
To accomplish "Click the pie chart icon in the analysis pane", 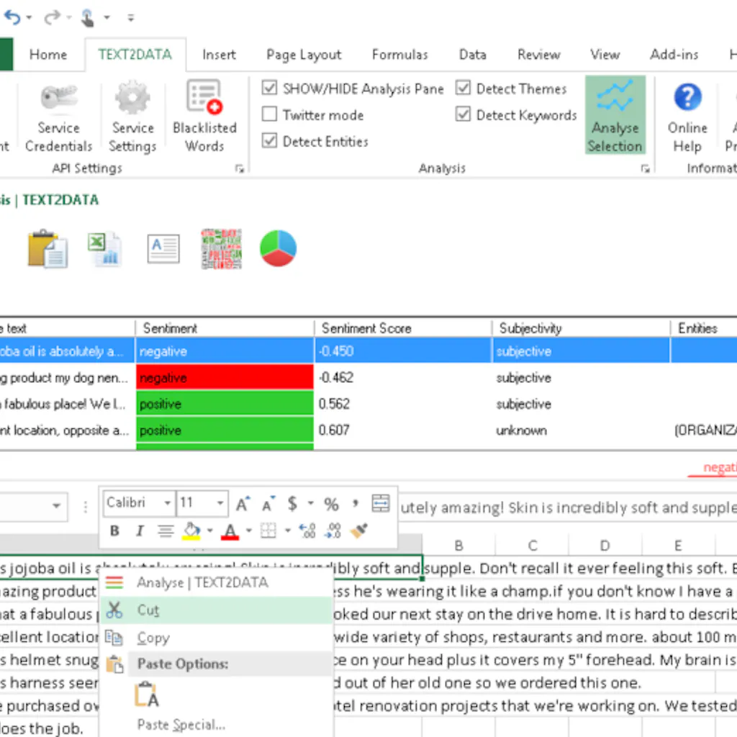I will pos(278,248).
